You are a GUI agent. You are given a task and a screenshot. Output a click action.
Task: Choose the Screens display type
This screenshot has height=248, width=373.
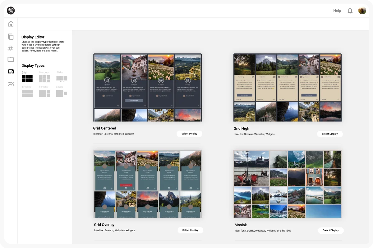[x=44, y=93]
